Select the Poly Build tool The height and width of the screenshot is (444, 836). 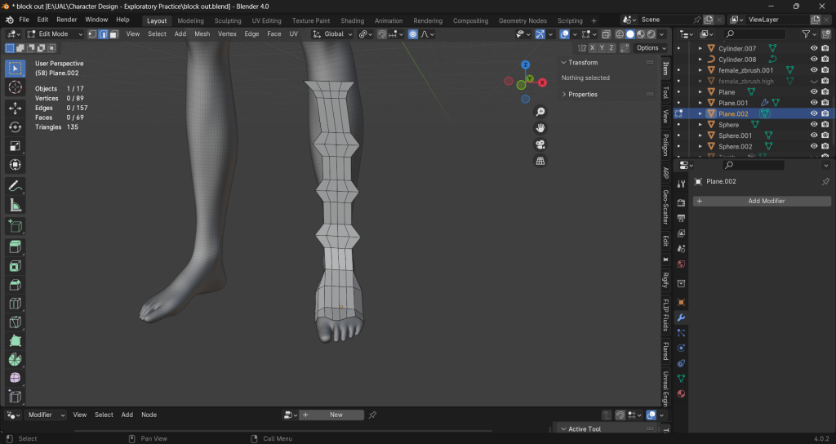click(15, 340)
